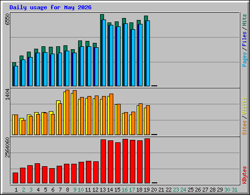Click the cyan pages bar for day 1
The image size is (250, 195).
click(16, 76)
